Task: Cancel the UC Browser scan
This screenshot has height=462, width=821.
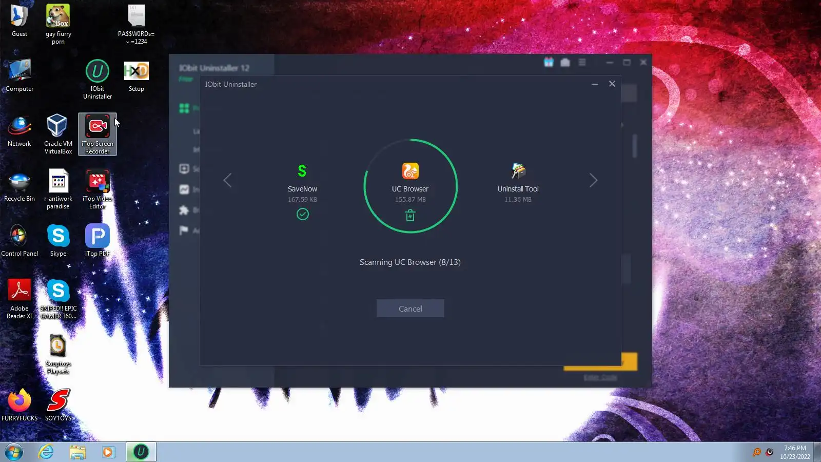Action: click(x=411, y=309)
